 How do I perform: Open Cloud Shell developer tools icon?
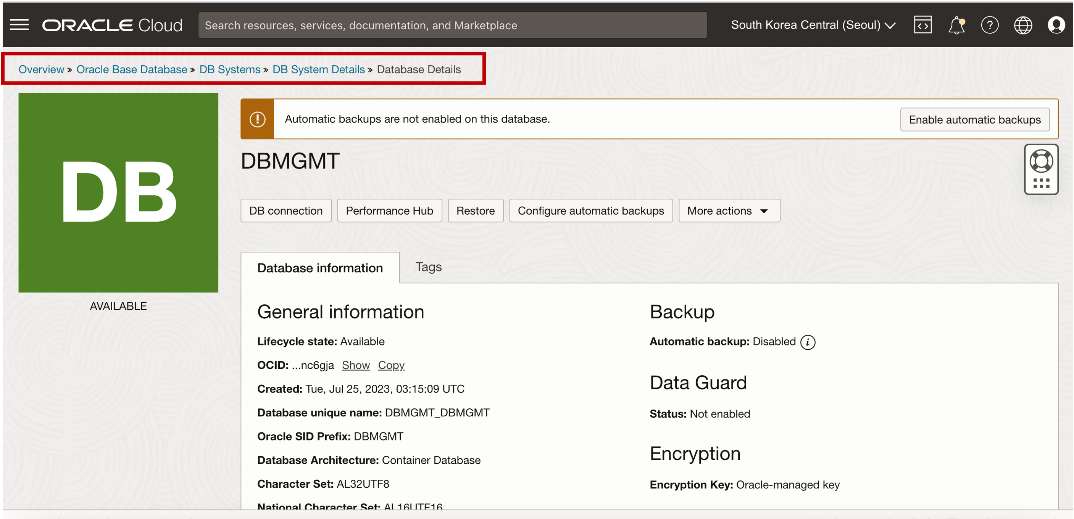pos(922,25)
